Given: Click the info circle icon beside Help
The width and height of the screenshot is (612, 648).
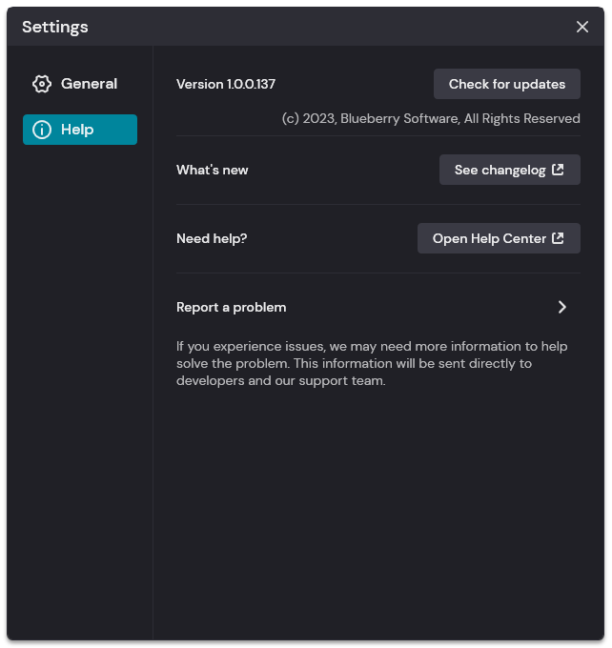Looking at the screenshot, I should [x=42, y=130].
